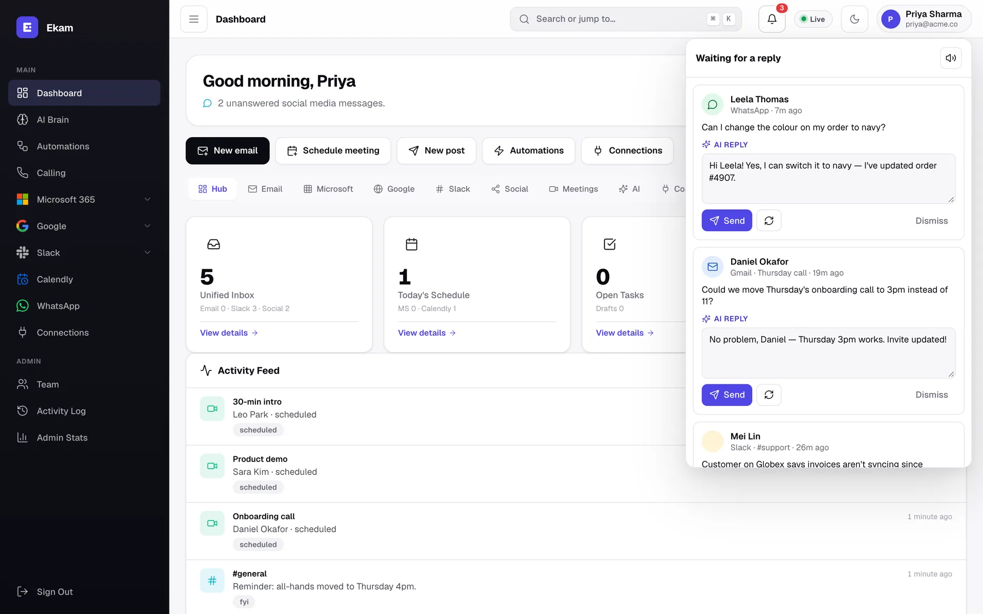Click Schedule meeting button
983x614 pixels.
(x=333, y=150)
